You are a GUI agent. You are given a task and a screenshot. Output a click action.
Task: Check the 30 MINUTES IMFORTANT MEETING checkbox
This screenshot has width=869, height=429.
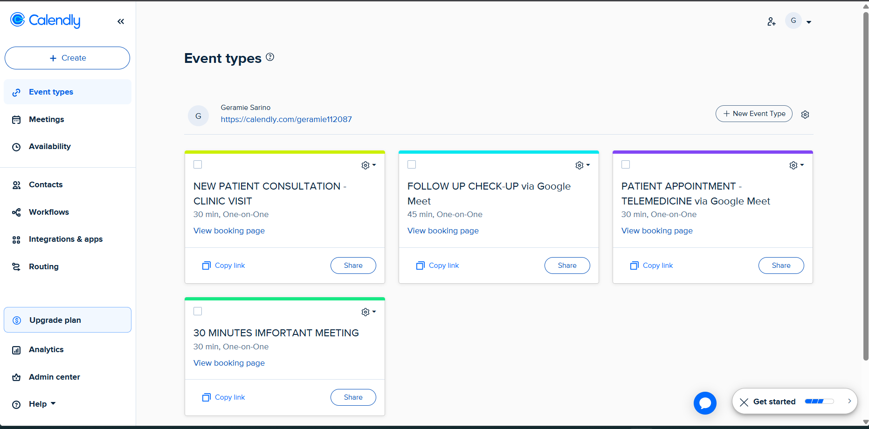[198, 311]
